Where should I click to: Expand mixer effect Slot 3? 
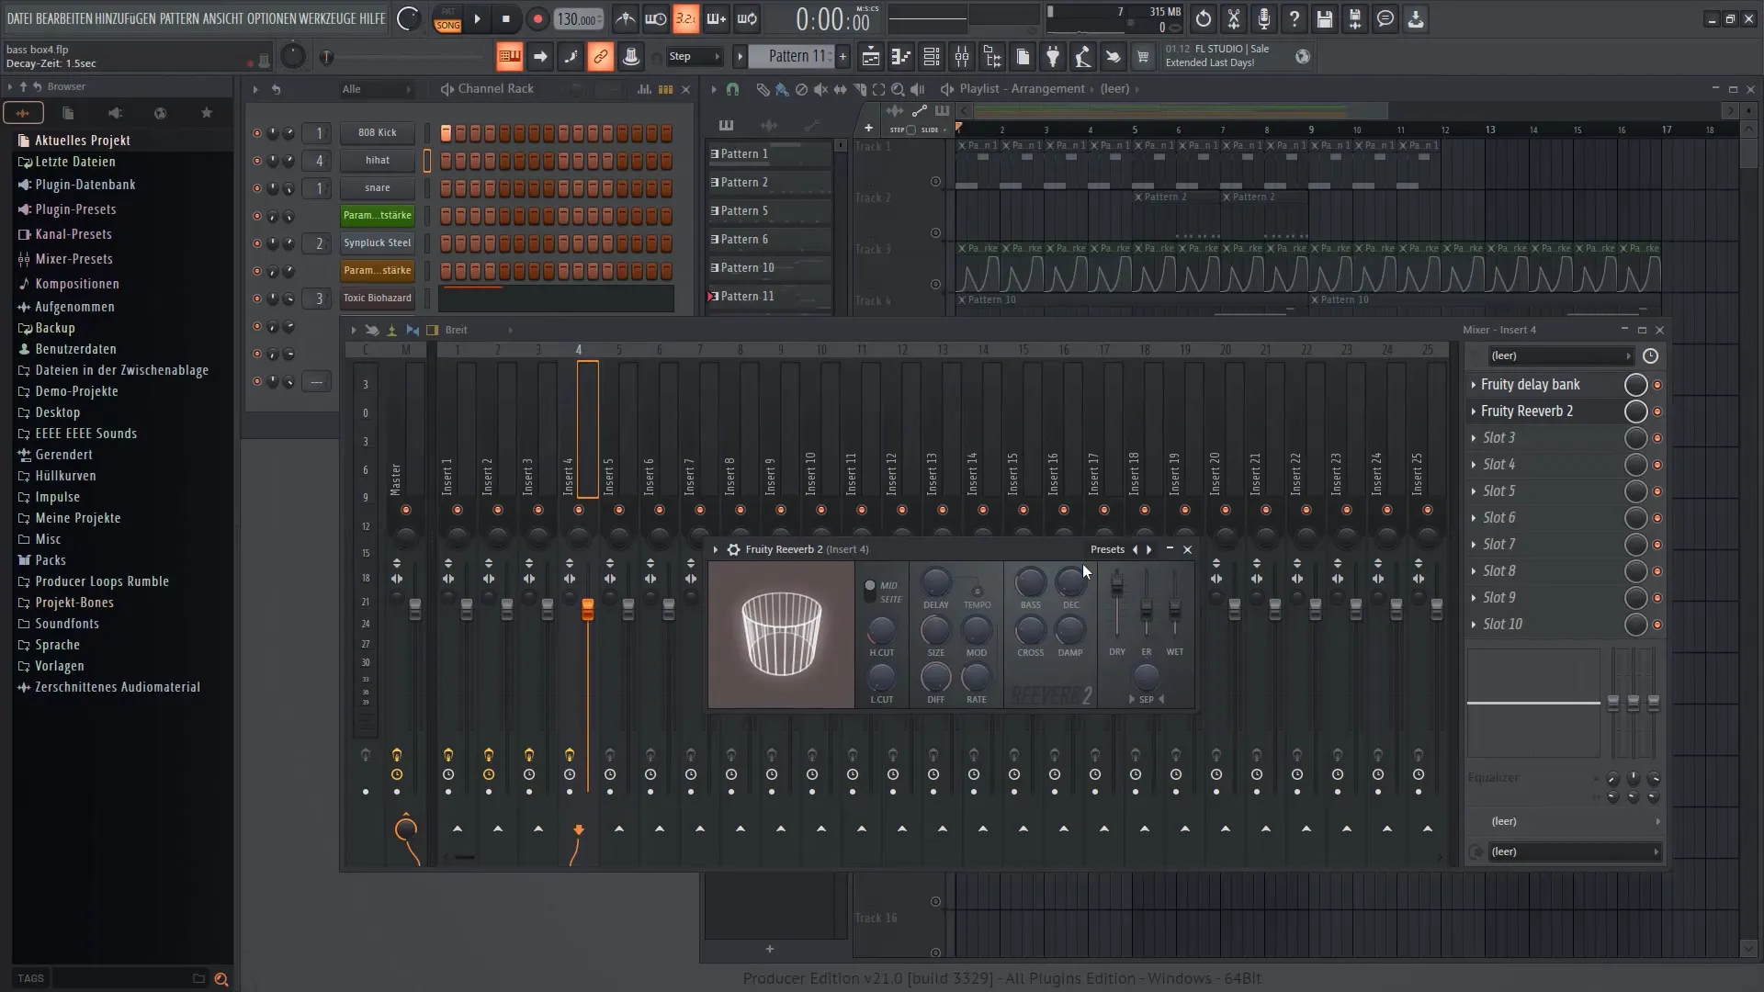(1474, 438)
